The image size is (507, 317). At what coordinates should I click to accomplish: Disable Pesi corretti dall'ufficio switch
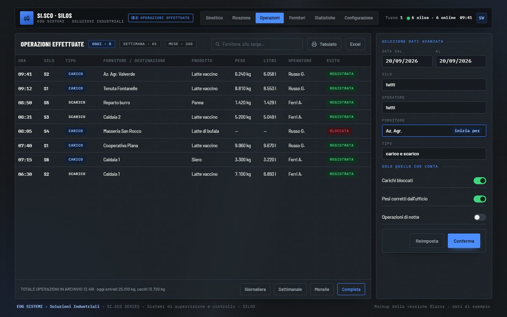[480, 199]
